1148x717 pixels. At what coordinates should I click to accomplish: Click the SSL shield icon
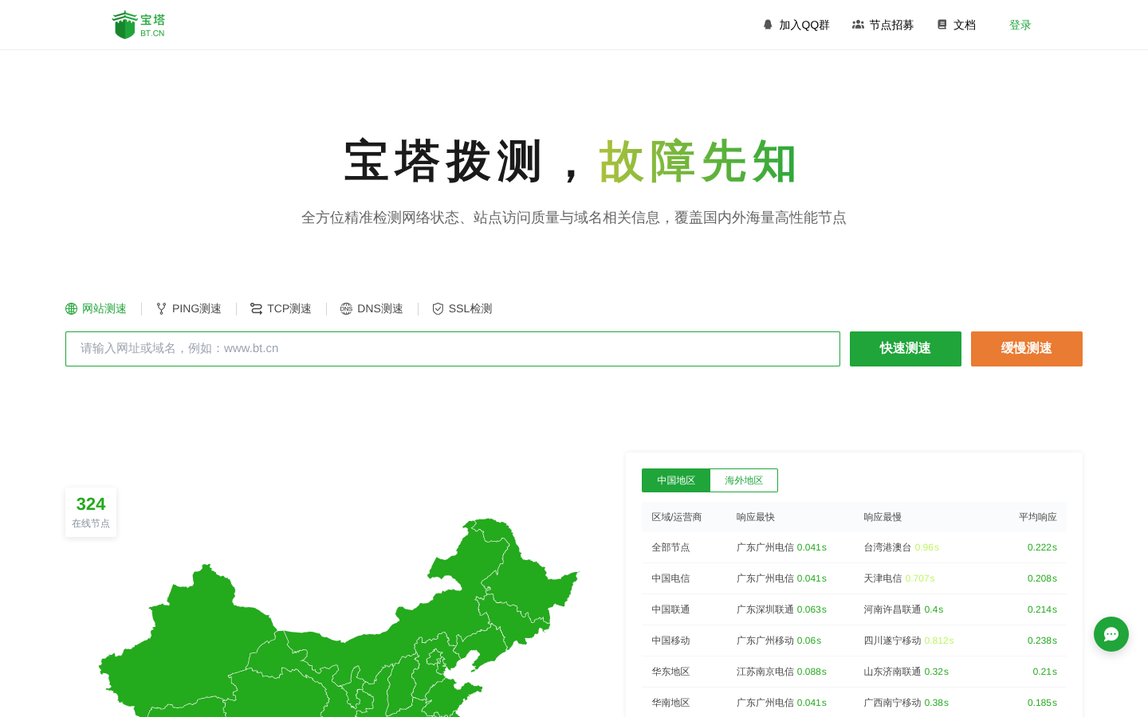point(438,309)
